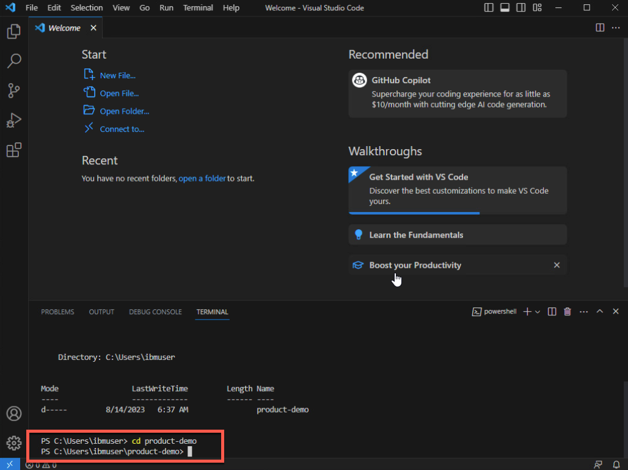Click the New File... link
The height and width of the screenshot is (470, 628).
(117, 76)
